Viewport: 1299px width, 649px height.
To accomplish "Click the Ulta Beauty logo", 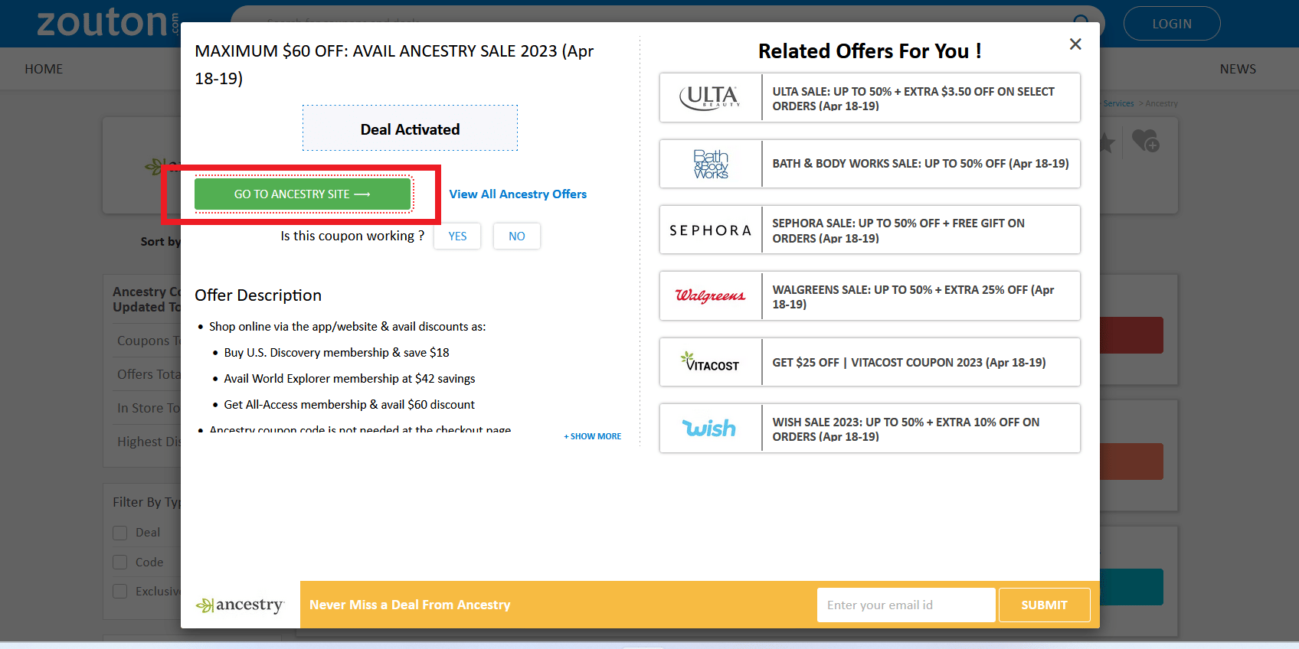I will (x=710, y=98).
